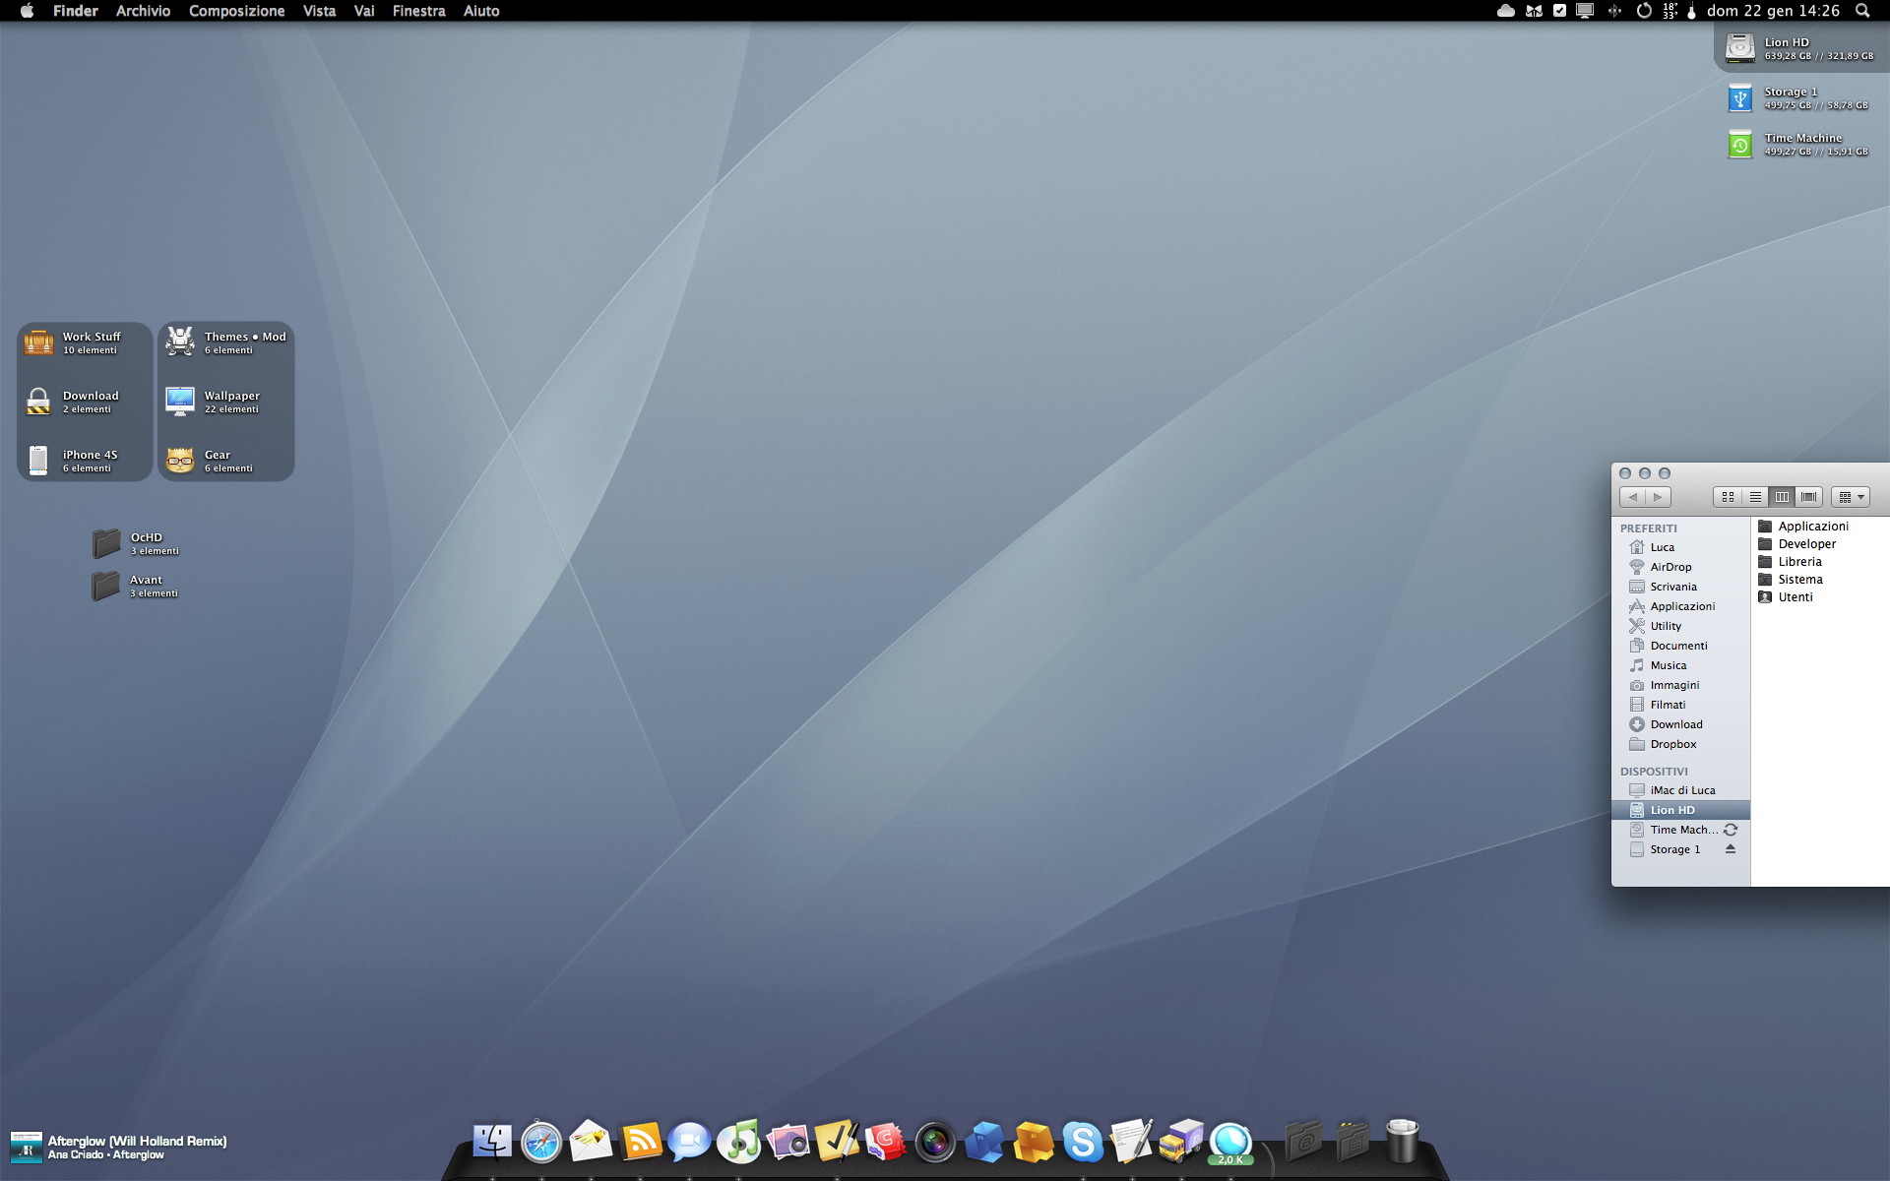Viewport: 1890px width, 1181px height.
Task: Open the Archivio menu
Action: [x=143, y=11]
